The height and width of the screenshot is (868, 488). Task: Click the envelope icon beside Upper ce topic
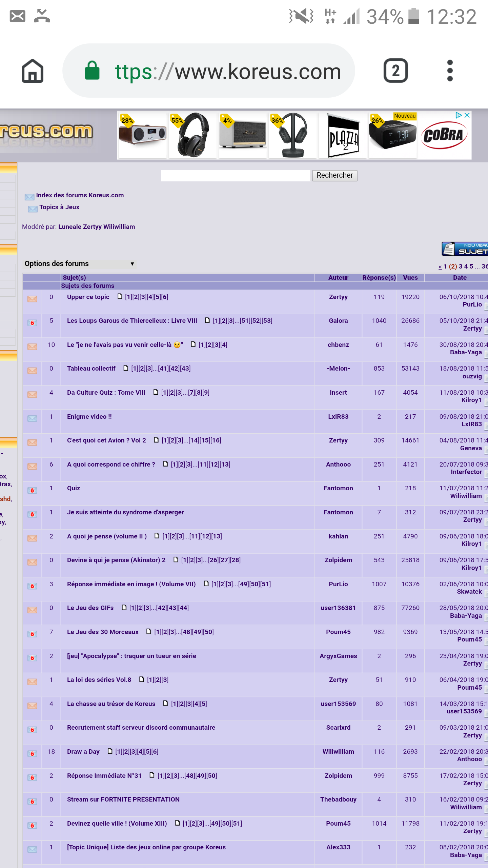point(32,299)
